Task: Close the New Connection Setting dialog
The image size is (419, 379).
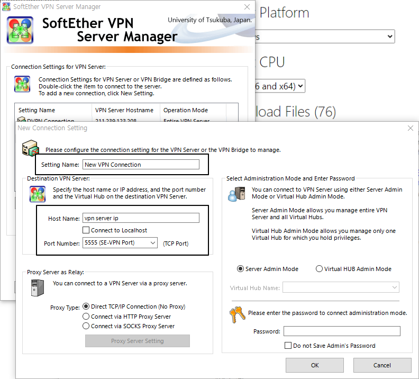Action: point(411,128)
